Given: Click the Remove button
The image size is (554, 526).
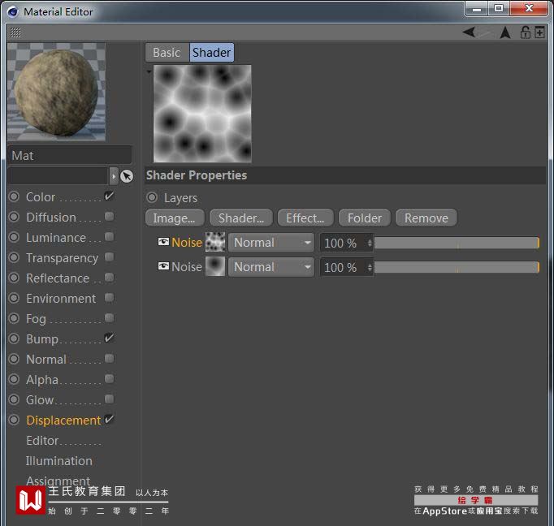Looking at the screenshot, I should [426, 218].
